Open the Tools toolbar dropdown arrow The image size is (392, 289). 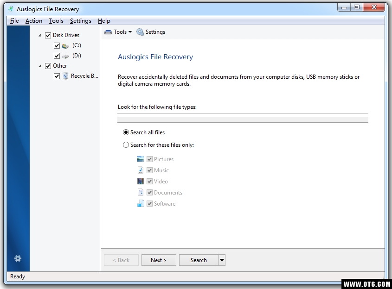130,32
